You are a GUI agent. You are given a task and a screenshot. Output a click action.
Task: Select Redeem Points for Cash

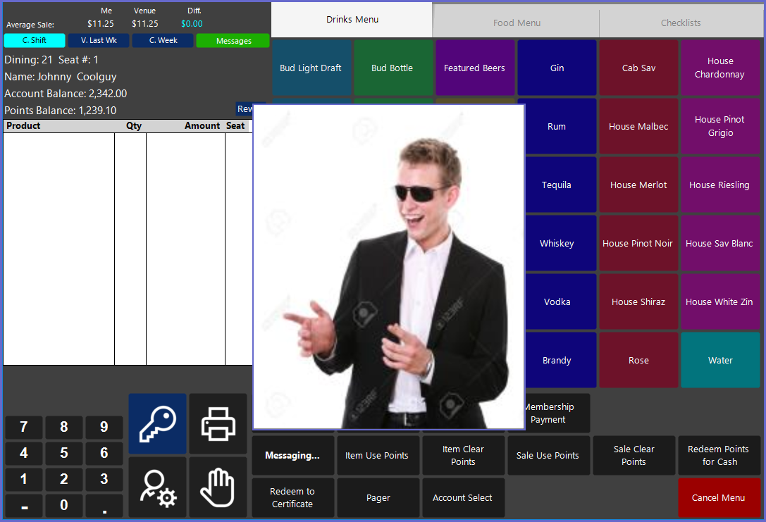(x=719, y=456)
